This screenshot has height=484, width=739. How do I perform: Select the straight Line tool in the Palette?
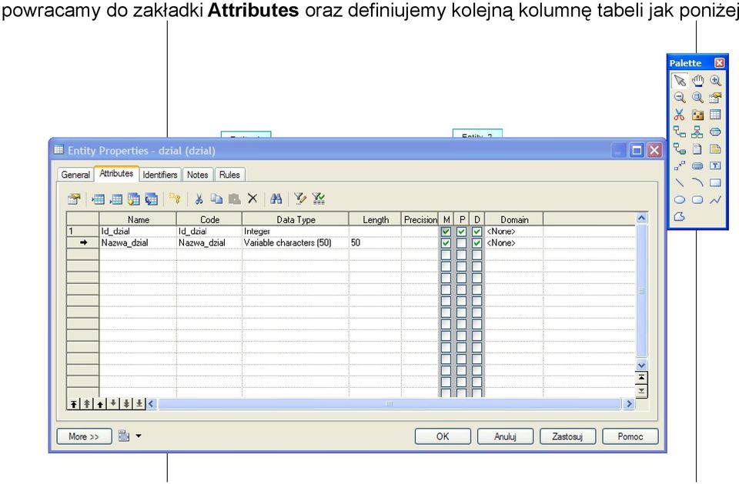[x=679, y=183]
